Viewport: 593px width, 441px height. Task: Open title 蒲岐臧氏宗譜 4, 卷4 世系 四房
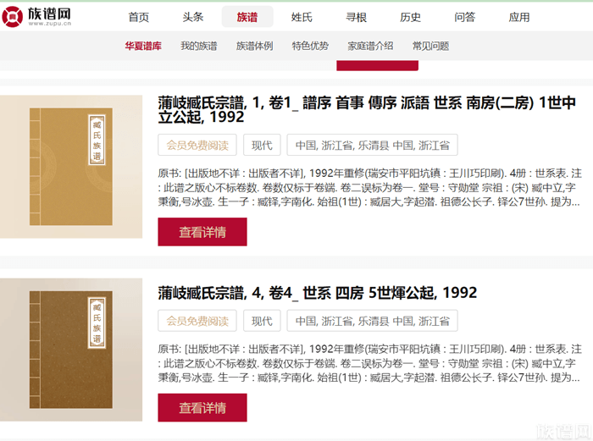318,293
